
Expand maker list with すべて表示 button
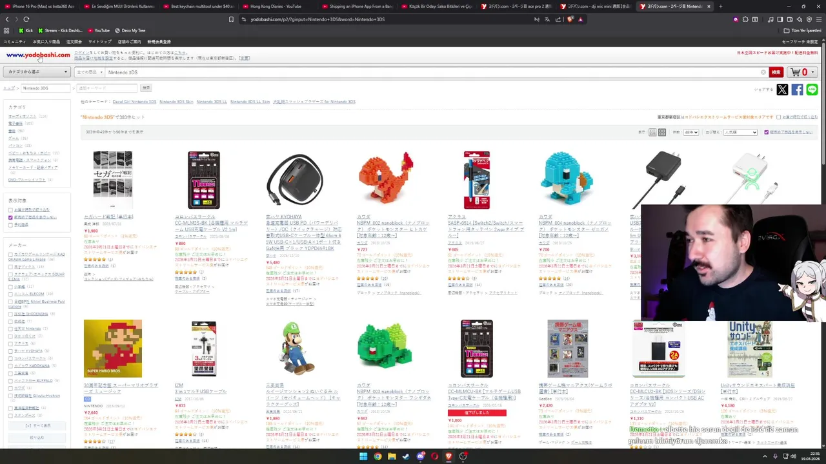pos(37,426)
